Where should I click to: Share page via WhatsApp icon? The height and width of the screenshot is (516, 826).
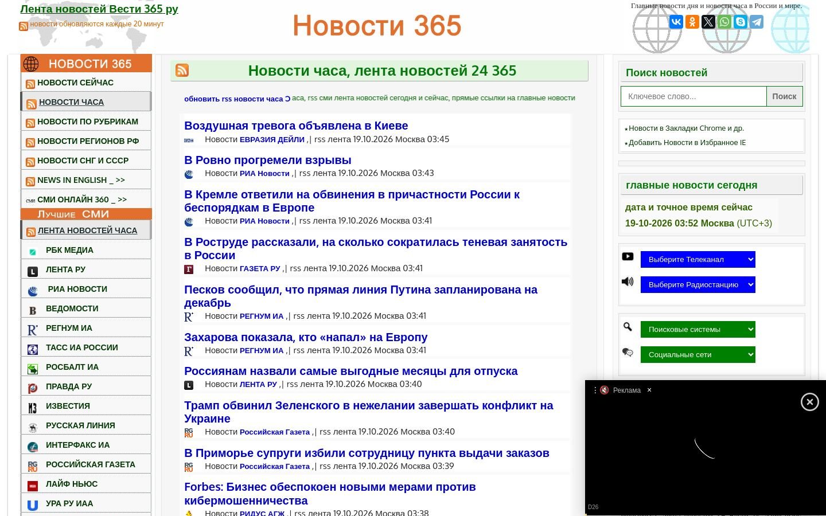click(724, 22)
